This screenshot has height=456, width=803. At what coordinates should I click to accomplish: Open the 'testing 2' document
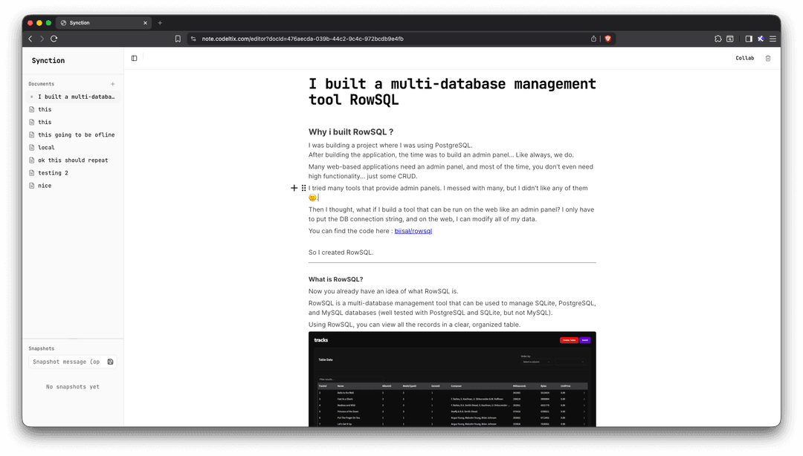pyautogui.click(x=73, y=173)
